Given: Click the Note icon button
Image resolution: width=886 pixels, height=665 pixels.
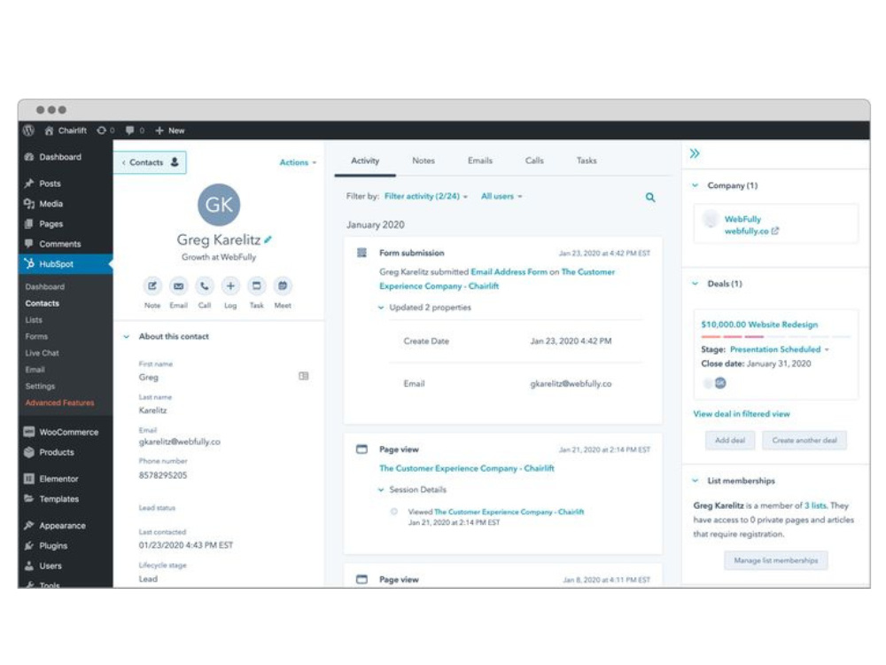Looking at the screenshot, I should pos(152,286).
